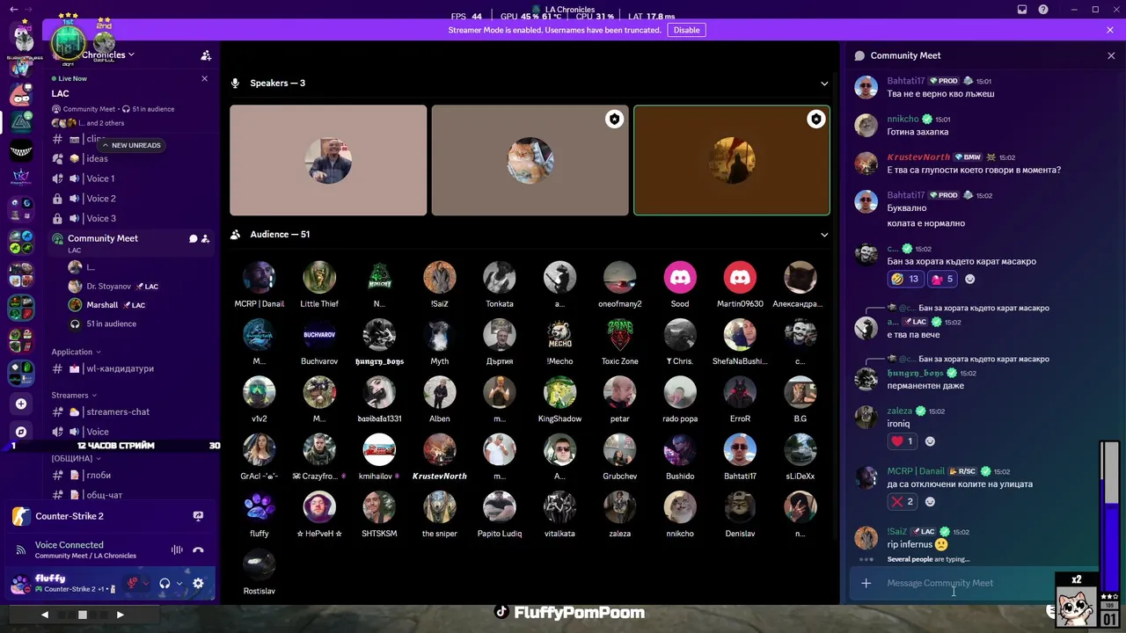Click the Rostislav audience avatar
Screen dimensions: 1126x633
pyautogui.click(x=260, y=565)
